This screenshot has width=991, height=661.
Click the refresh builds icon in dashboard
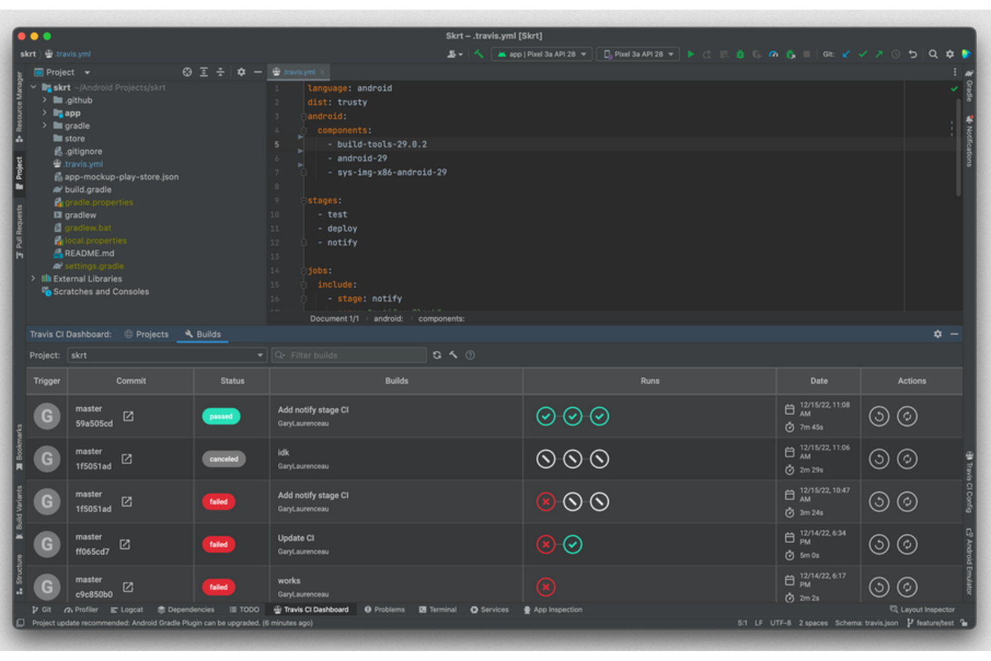(x=437, y=355)
